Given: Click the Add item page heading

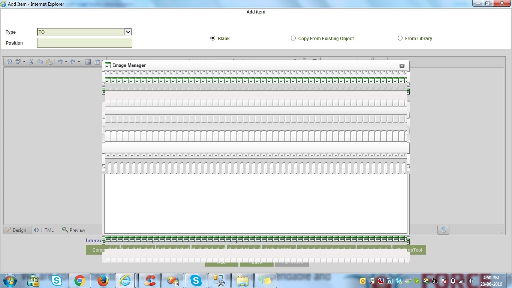Looking at the screenshot, I should (256, 12).
